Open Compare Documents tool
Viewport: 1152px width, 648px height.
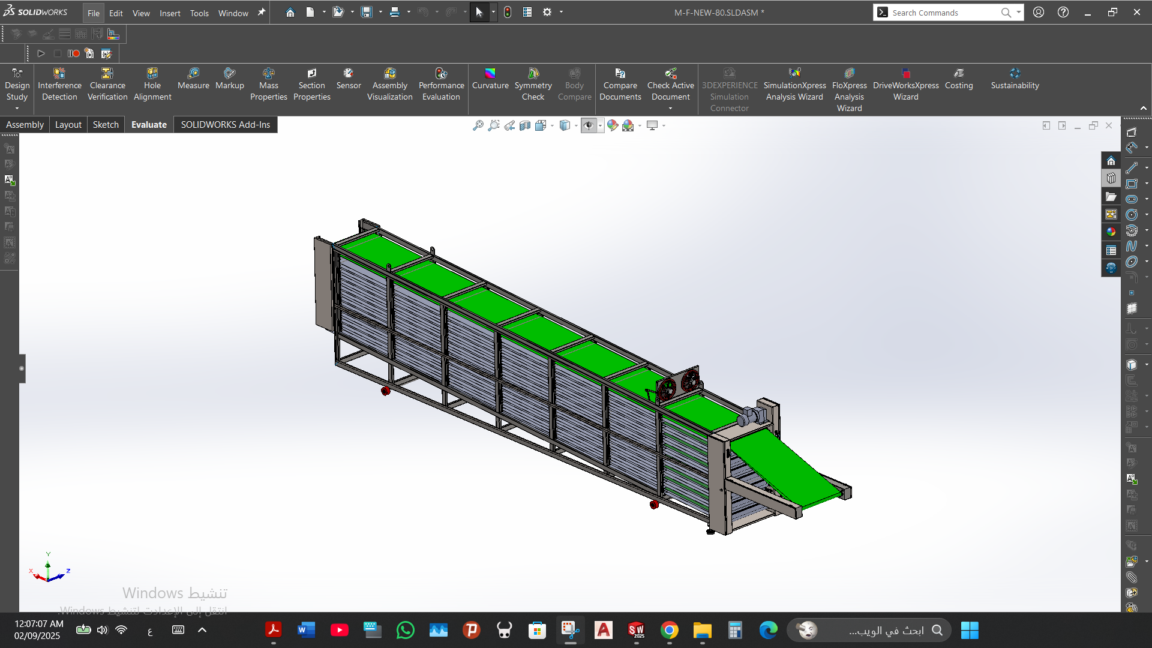pos(620,85)
